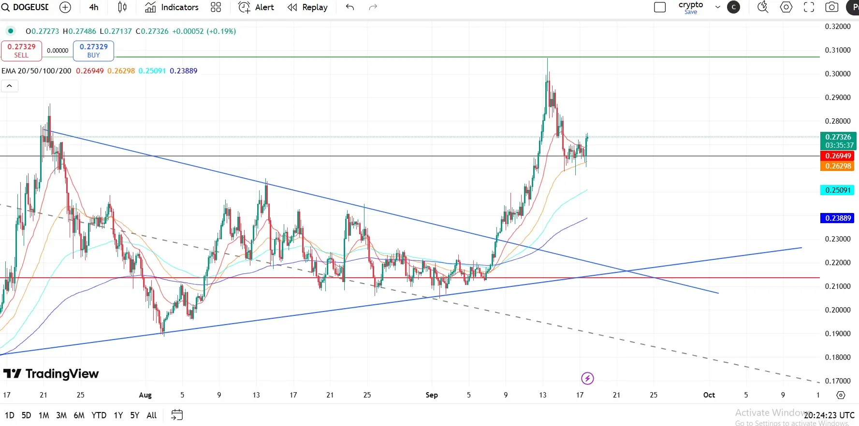Open the indicator templates grid icon
The image size is (859, 426).
216,7
